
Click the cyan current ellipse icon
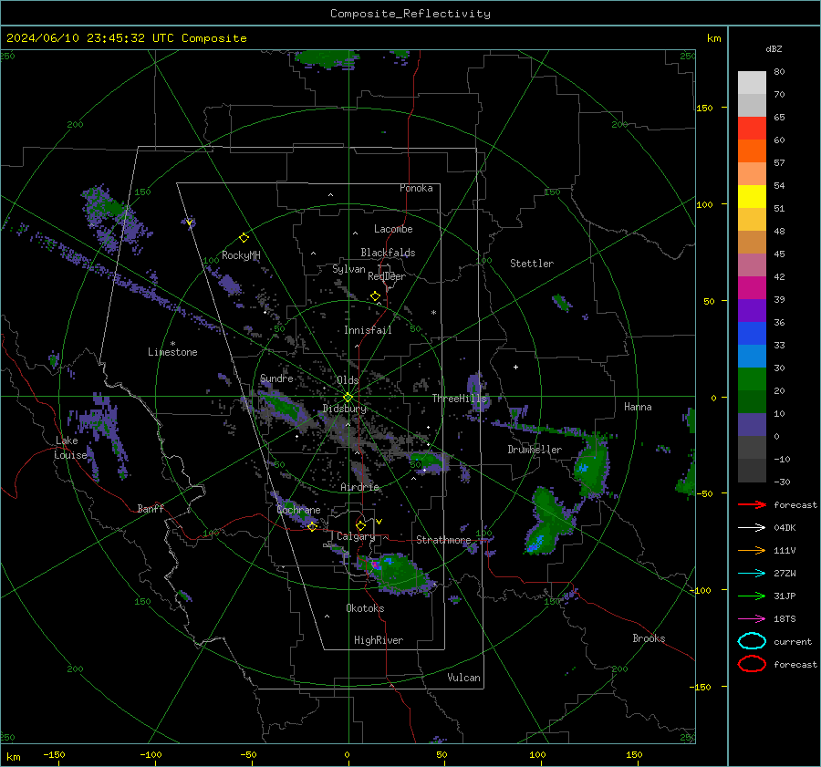pos(752,641)
